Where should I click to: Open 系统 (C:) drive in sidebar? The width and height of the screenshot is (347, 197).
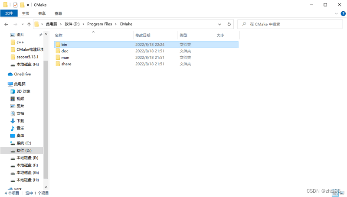point(24,143)
